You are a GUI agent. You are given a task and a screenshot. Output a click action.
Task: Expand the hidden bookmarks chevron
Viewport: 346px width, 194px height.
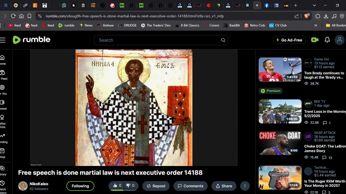click(x=315, y=25)
